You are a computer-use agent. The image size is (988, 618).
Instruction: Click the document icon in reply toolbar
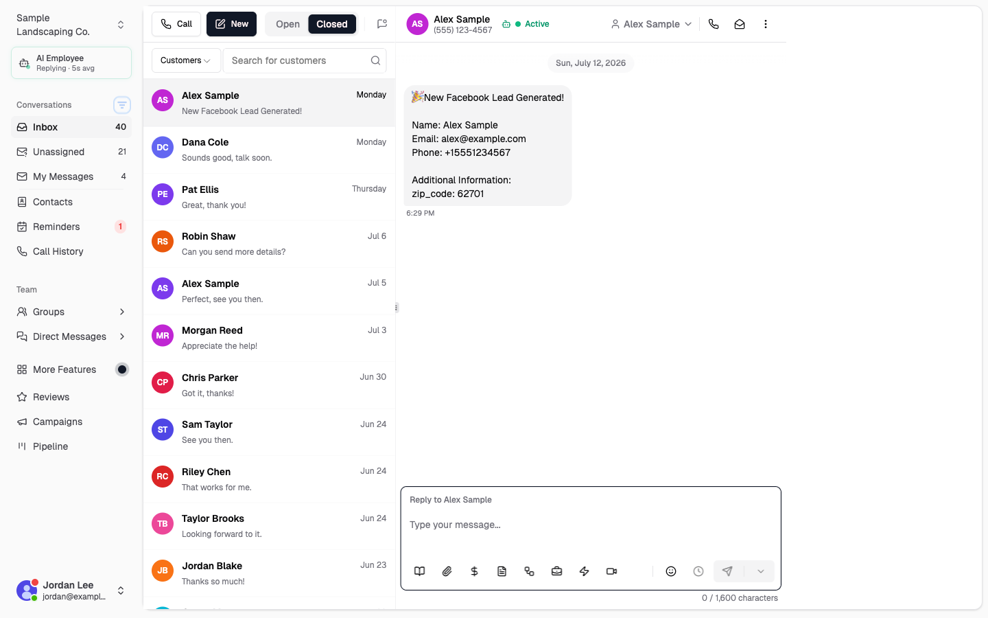point(502,571)
